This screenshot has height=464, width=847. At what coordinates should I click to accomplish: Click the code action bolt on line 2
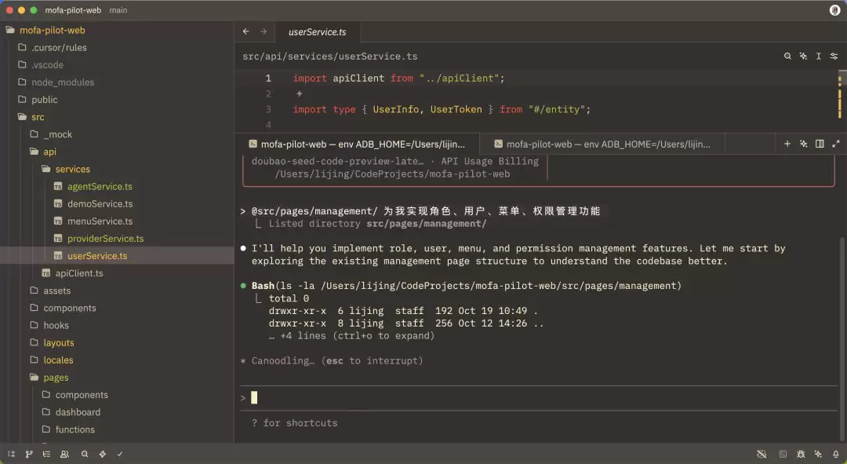(x=300, y=93)
